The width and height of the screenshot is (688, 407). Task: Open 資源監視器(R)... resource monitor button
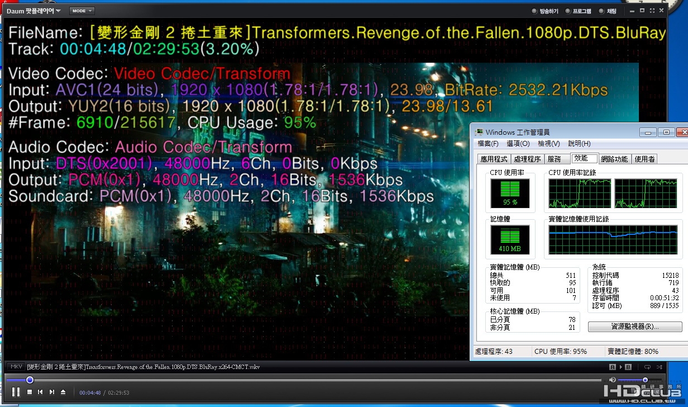tap(635, 326)
